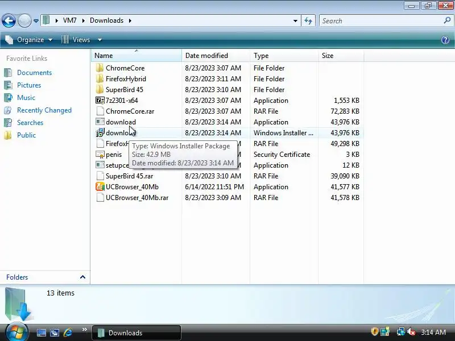Screen dimensions: 455x341
Task: Open the recent pages dropdown arrow
Action: pyautogui.click(x=36, y=21)
